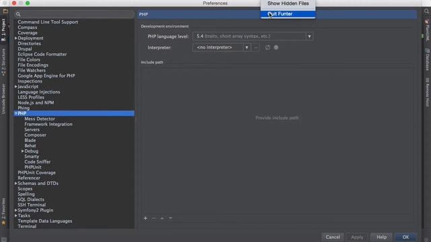
Task: Click the folder icon above the Project tab
Action: [5, 11]
